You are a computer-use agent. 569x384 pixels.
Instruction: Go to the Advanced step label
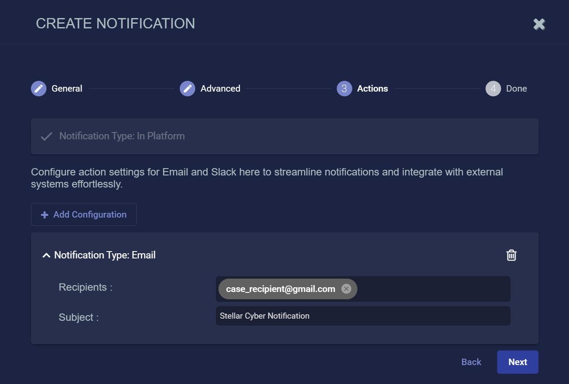tap(220, 89)
